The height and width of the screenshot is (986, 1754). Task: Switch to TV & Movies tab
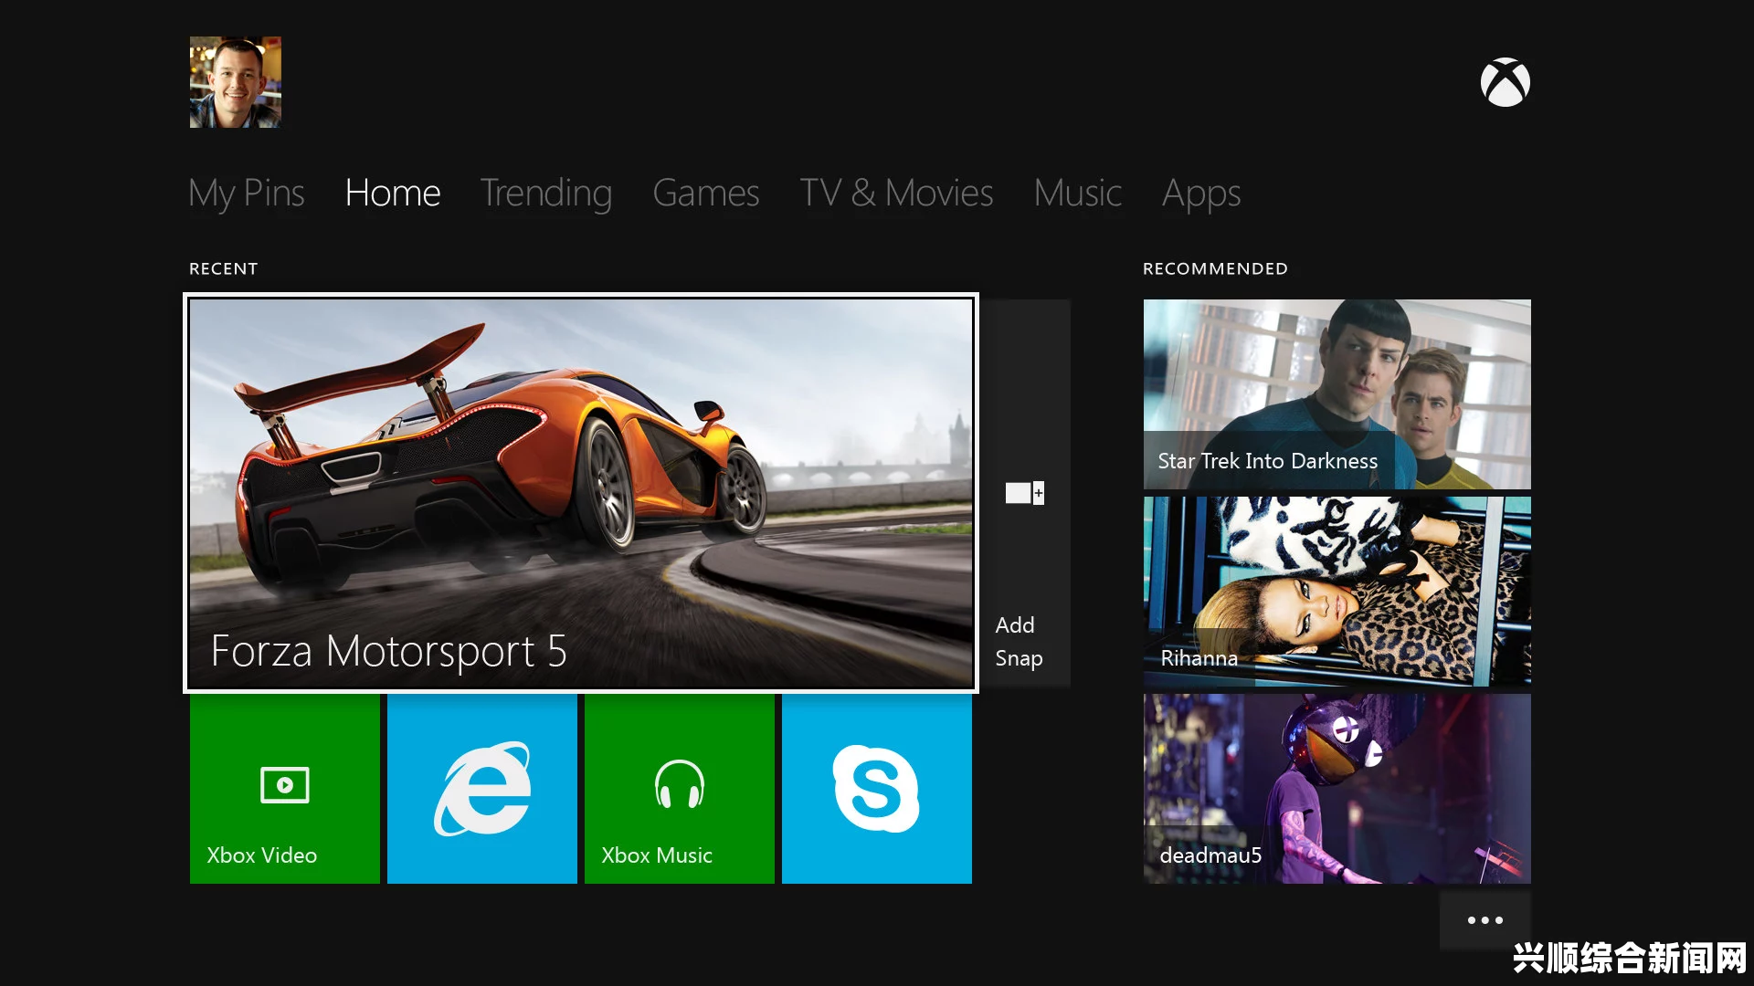896,194
